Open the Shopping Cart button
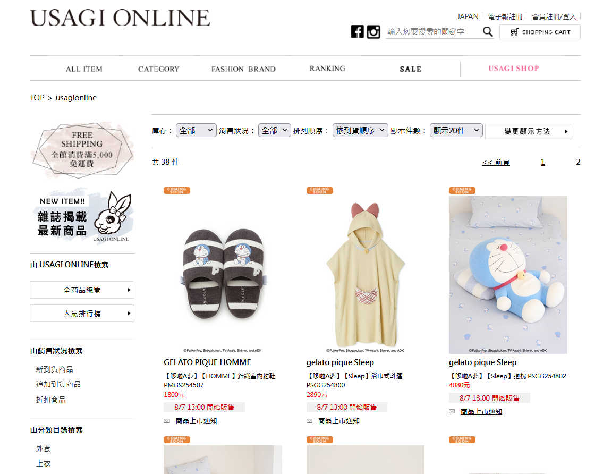Screen dimensions: 603x474 tap(540, 32)
